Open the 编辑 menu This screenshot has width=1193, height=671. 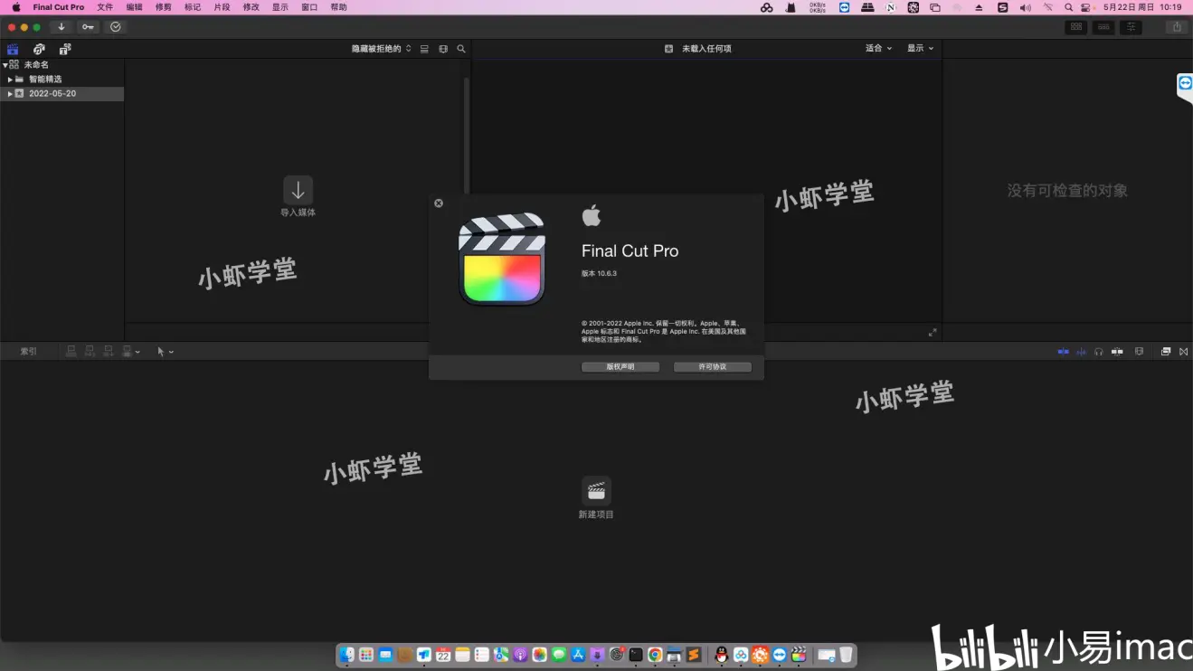[134, 7]
